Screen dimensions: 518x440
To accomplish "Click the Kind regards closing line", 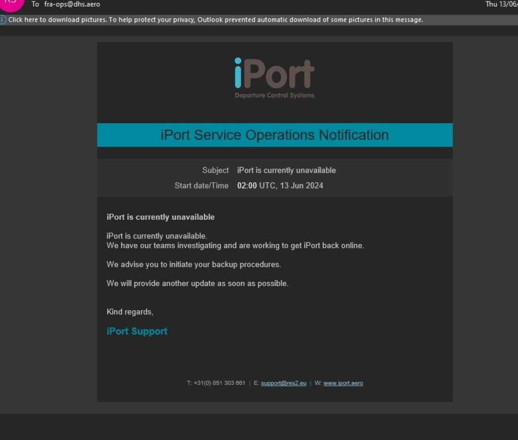I will tap(129, 312).
